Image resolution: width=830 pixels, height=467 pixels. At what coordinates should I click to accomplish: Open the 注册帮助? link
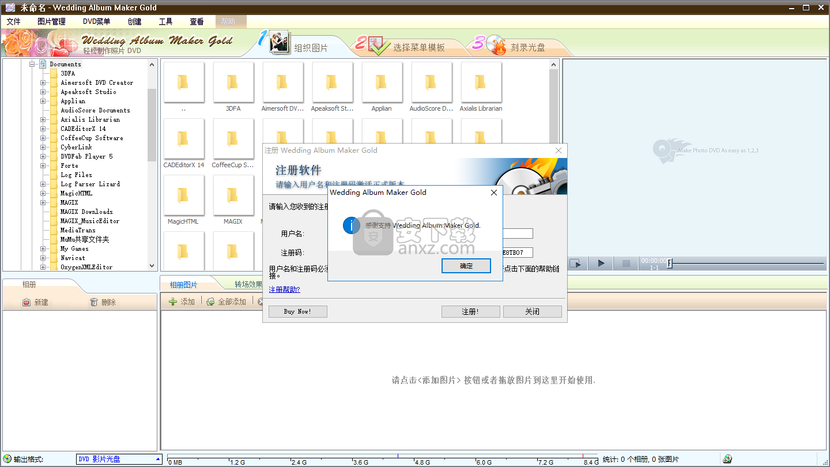(x=285, y=289)
